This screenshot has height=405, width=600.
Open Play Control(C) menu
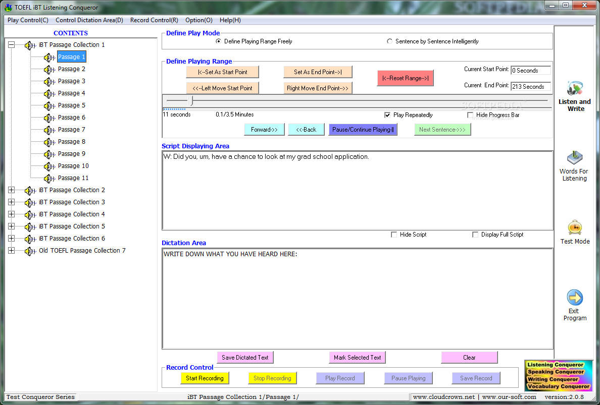pos(28,20)
